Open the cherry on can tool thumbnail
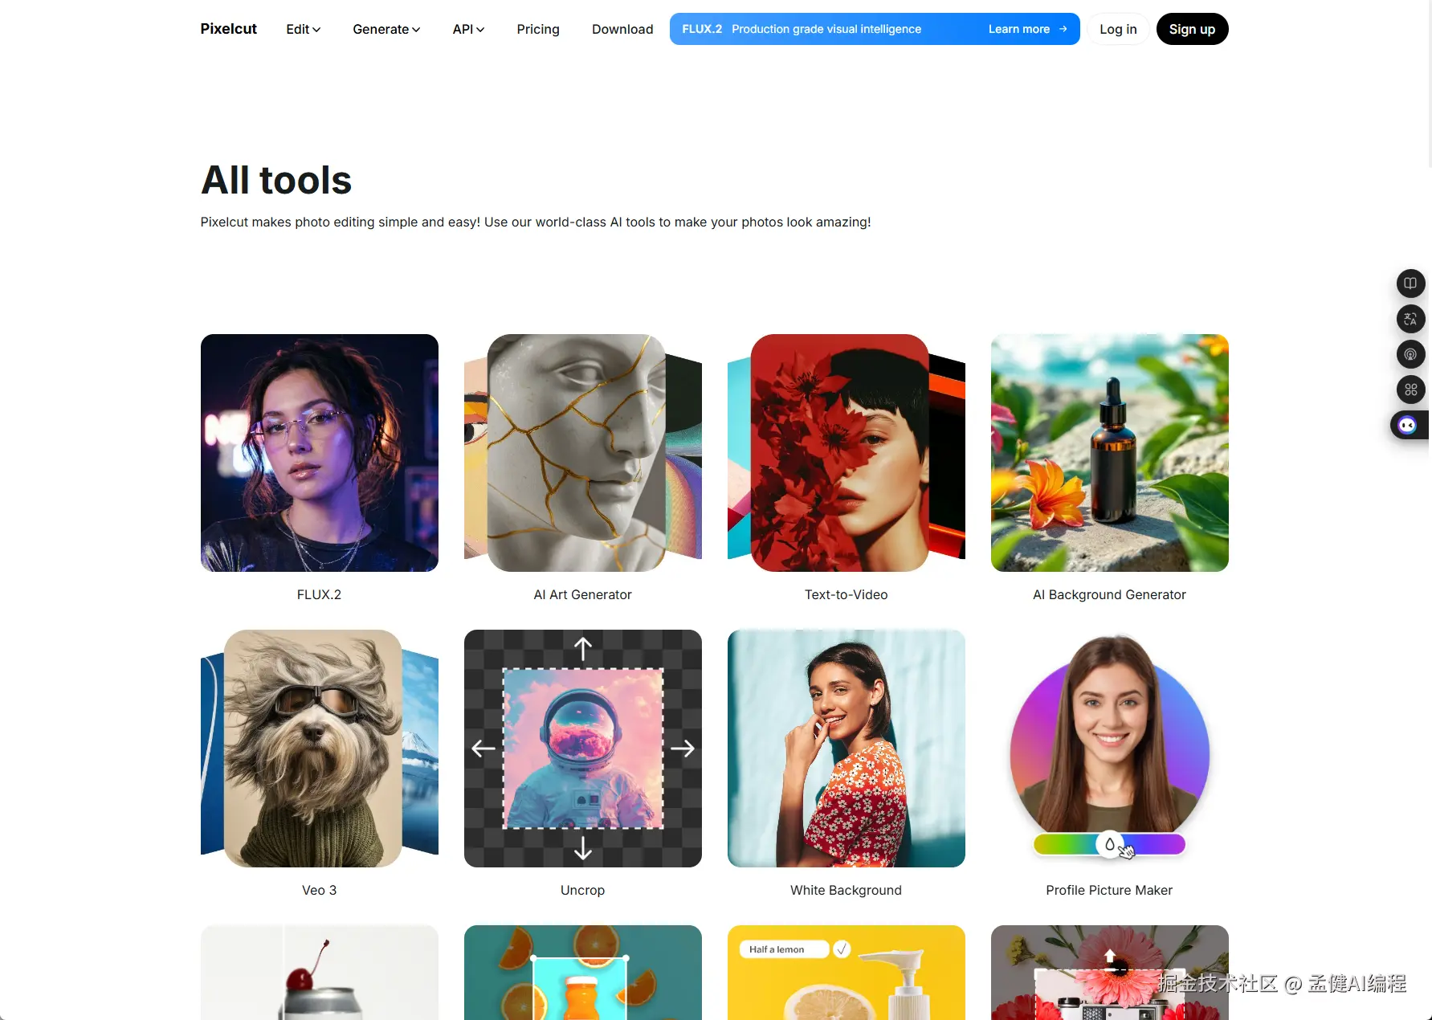This screenshot has height=1020, width=1432. (320, 973)
